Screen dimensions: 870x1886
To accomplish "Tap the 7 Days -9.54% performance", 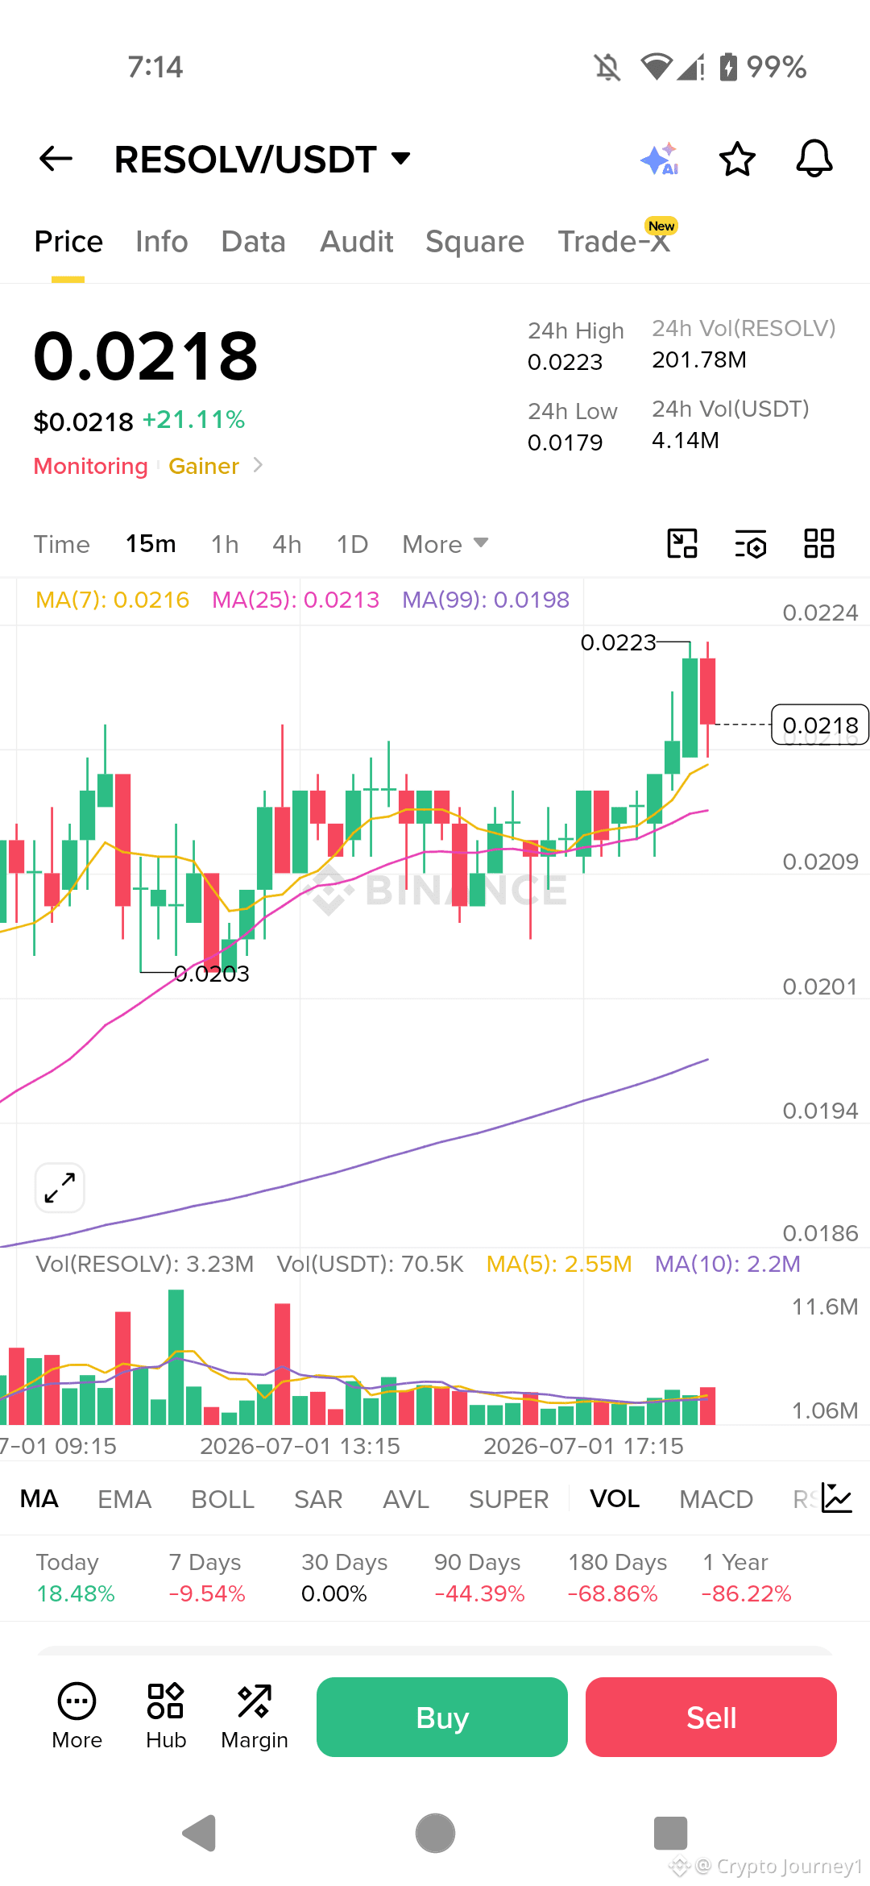I will point(207,1577).
